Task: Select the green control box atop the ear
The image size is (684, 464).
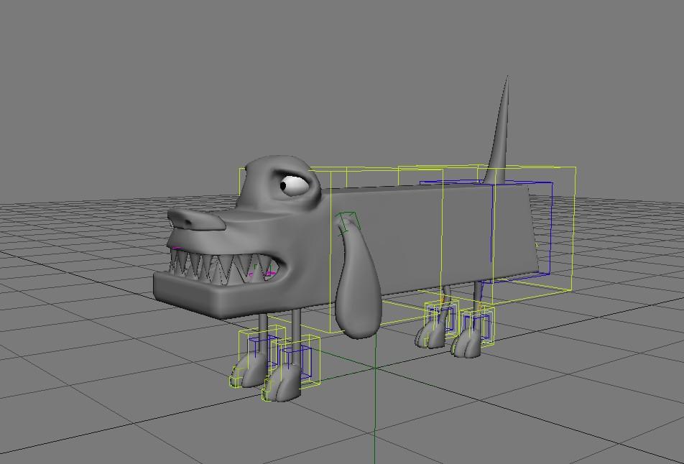Action: [x=349, y=223]
